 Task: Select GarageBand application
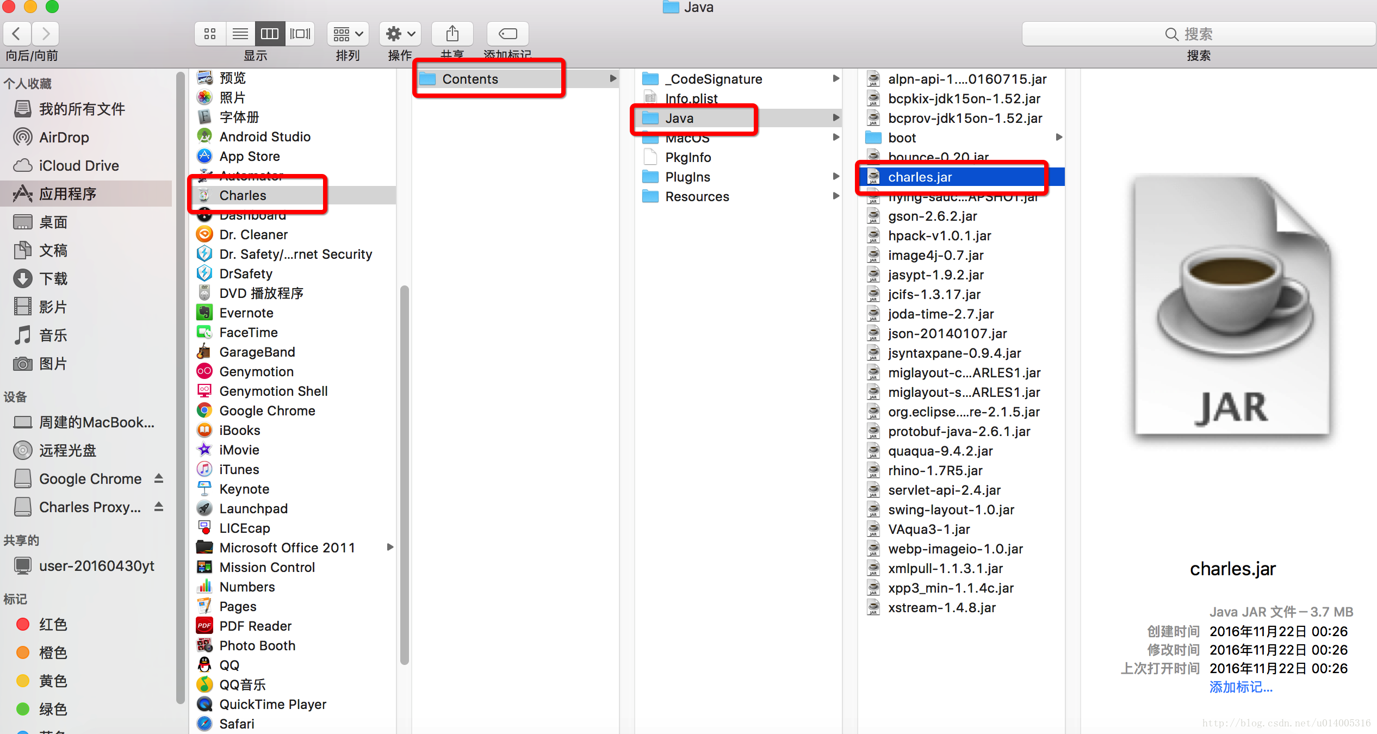(294, 352)
